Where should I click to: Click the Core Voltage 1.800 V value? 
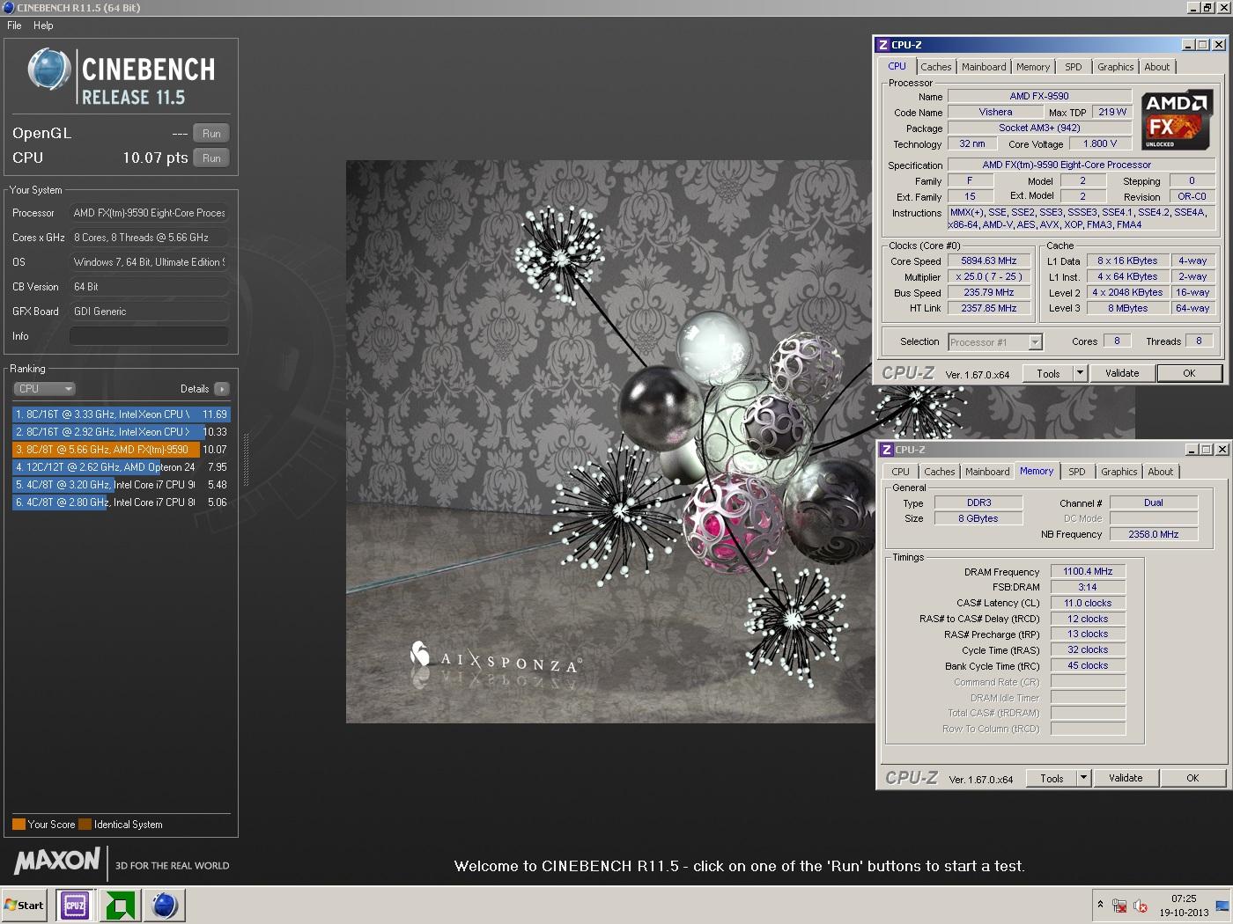1100,144
